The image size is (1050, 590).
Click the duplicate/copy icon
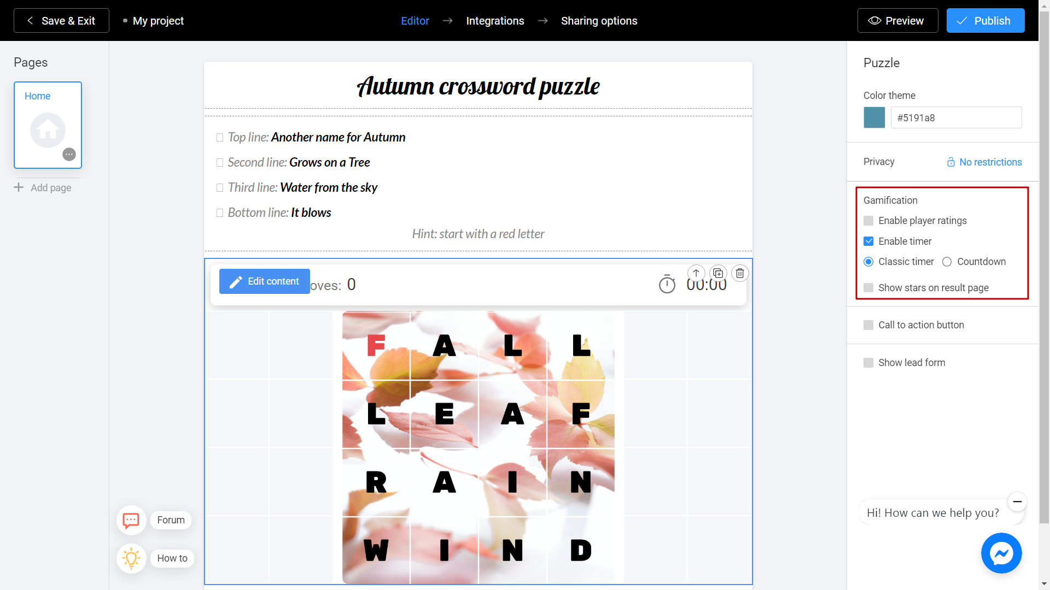pos(717,273)
